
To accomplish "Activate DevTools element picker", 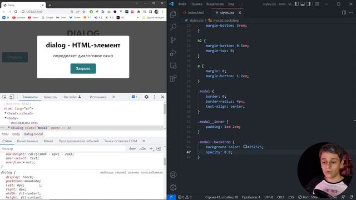I will (4, 97).
